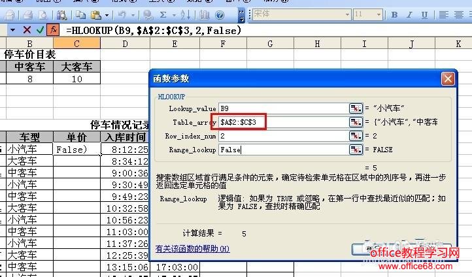Viewport: 472px width, 277px height.
Task: Open Print Preview from toolbar
Action: click(43, 14)
